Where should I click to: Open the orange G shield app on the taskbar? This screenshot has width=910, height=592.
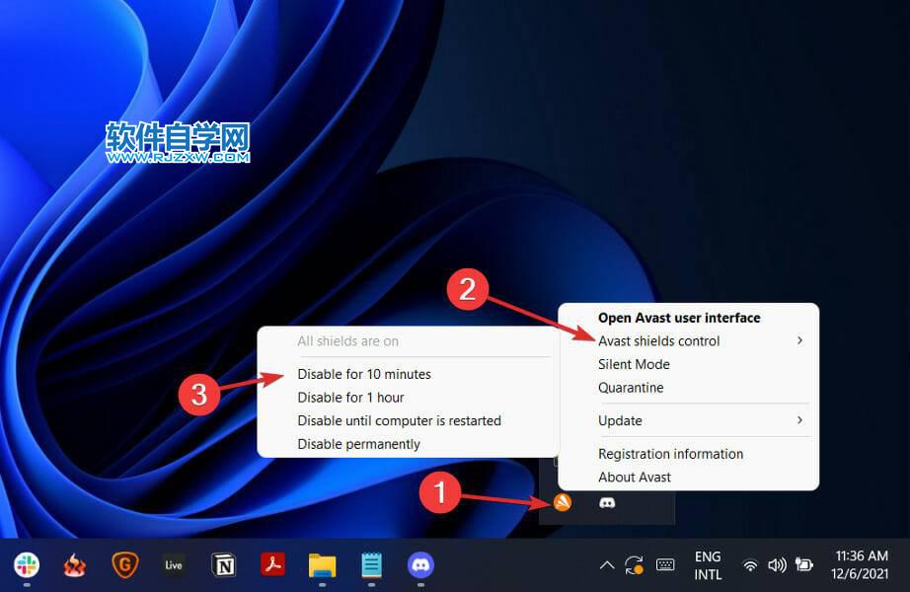(124, 564)
